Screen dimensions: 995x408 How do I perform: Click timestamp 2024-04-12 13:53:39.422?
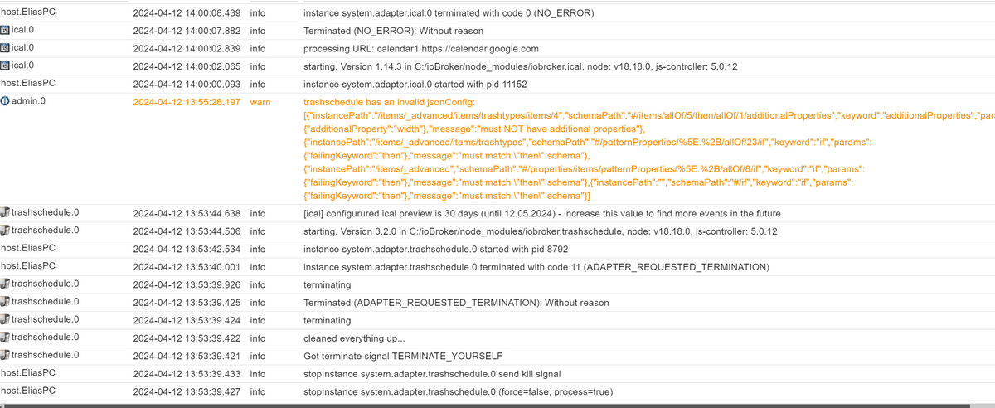click(187, 338)
